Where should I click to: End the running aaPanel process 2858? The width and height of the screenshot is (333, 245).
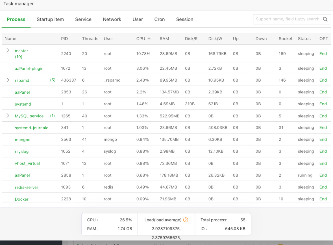pyautogui.click(x=323, y=175)
